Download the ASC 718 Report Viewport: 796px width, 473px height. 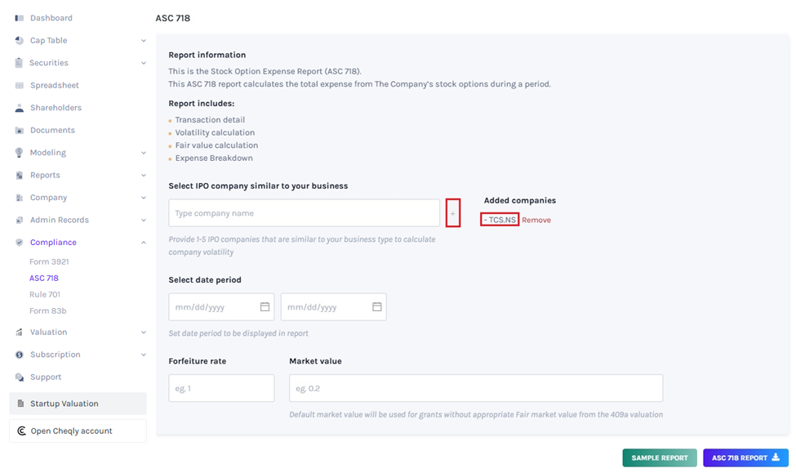[x=745, y=457]
